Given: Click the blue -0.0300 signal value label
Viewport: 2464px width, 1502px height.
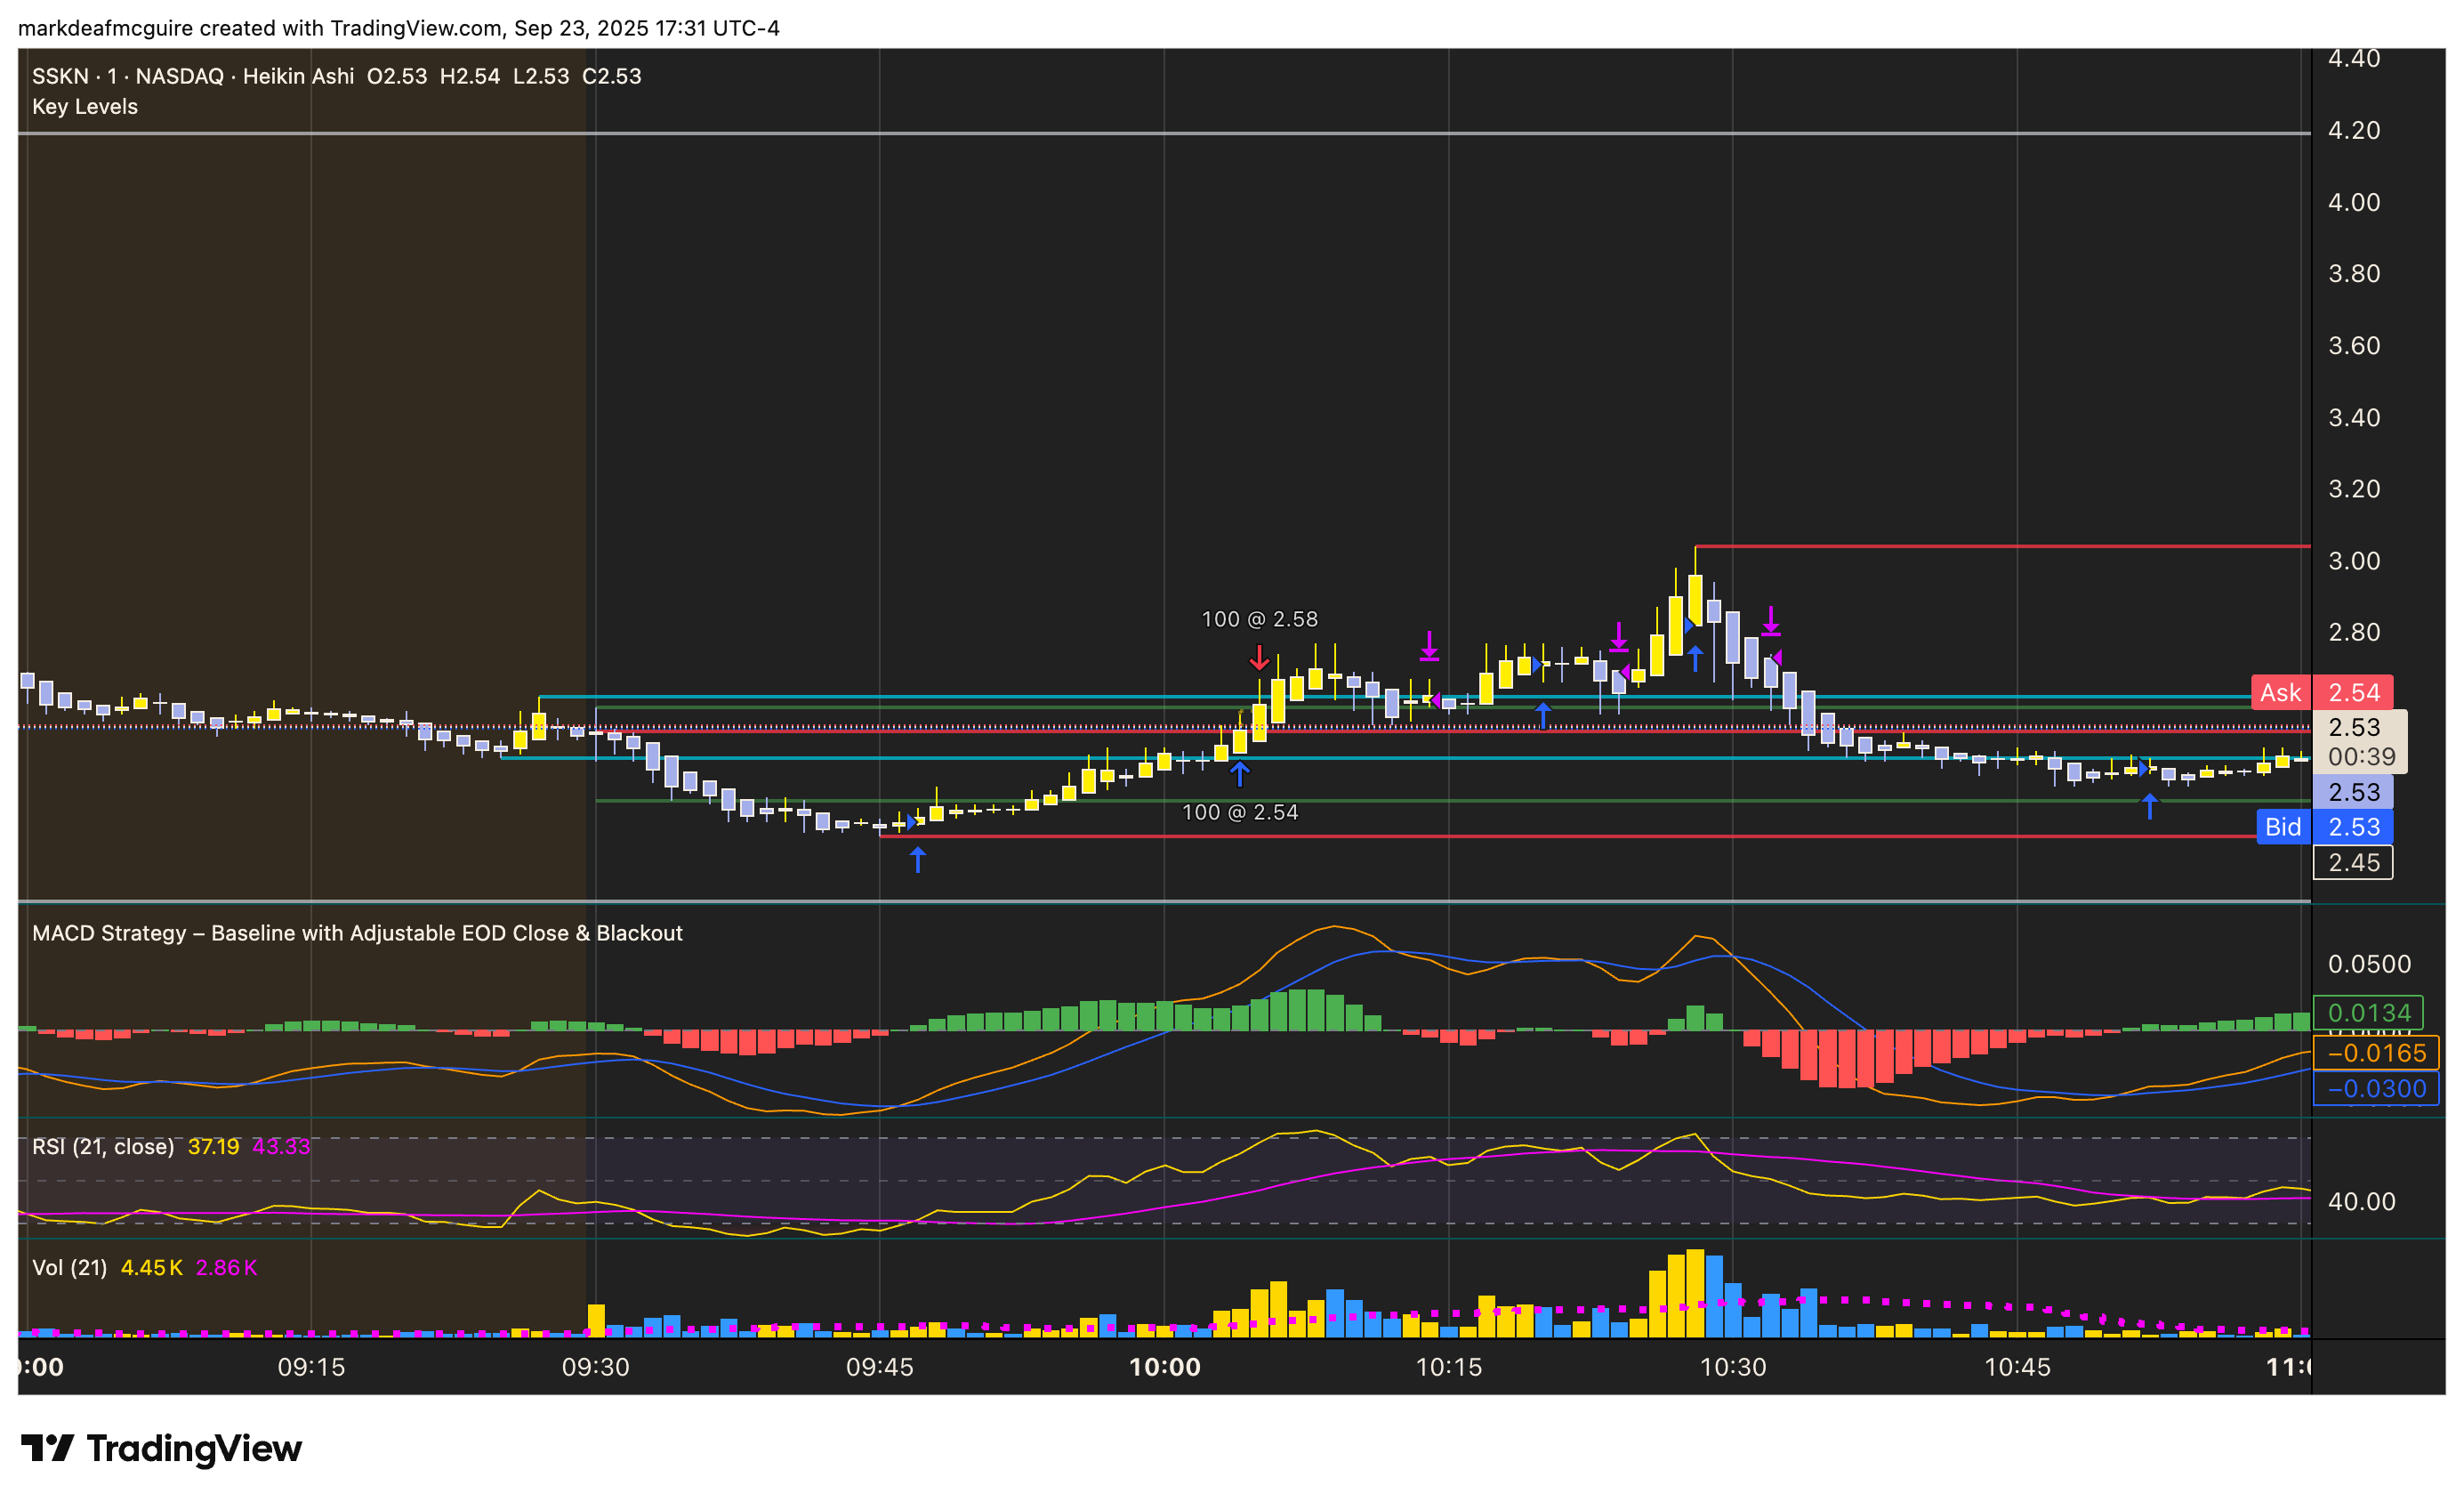Looking at the screenshot, I should [2375, 1088].
